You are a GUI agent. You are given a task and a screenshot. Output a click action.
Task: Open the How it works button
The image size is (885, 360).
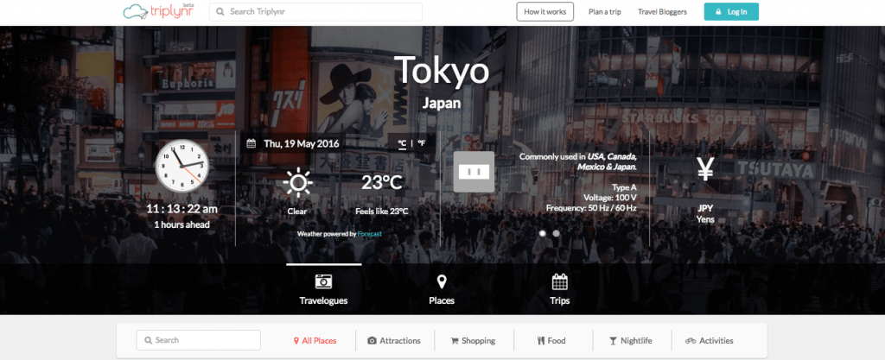point(544,12)
